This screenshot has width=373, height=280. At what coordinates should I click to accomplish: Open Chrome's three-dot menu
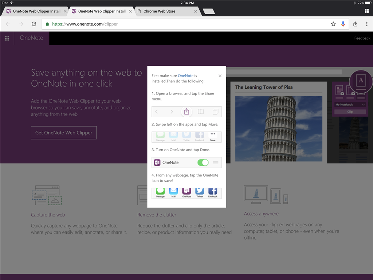(x=367, y=24)
